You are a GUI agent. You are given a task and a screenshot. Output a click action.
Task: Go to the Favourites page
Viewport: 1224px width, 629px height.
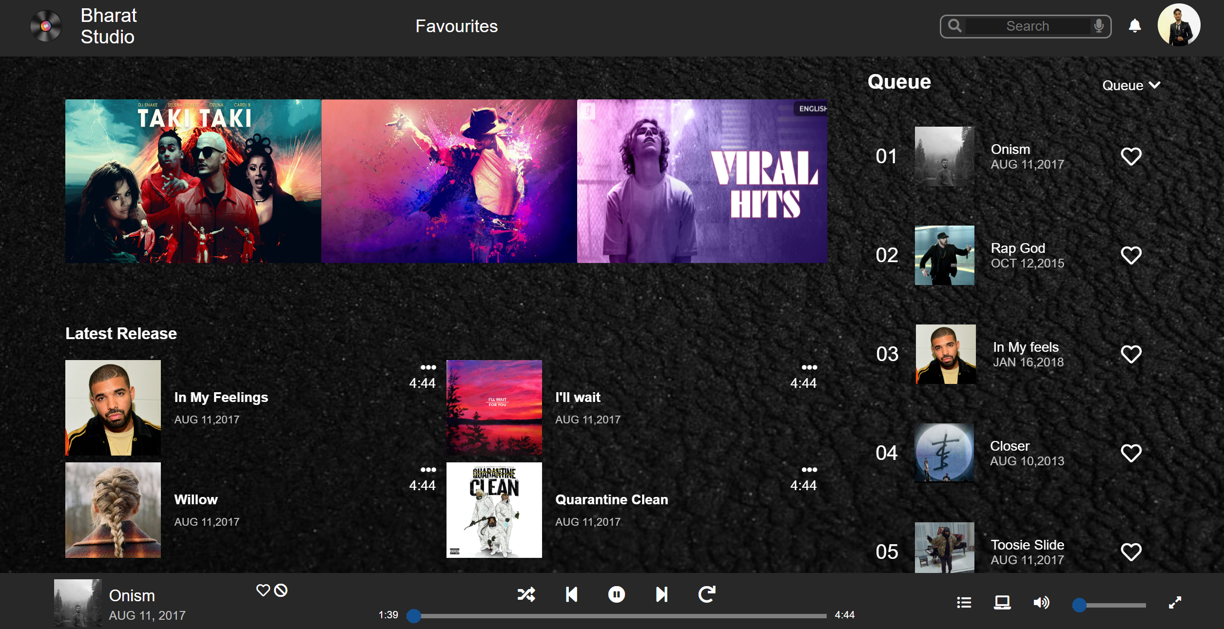pos(456,26)
